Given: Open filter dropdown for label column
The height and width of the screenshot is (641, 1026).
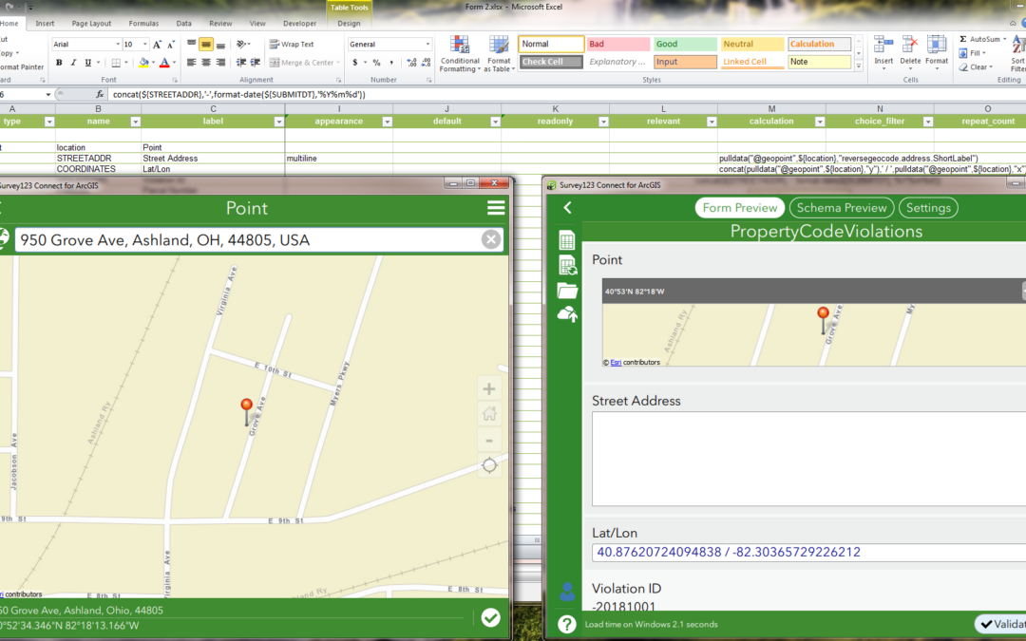Looking at the screenshot, I should [x=278, y=122].
